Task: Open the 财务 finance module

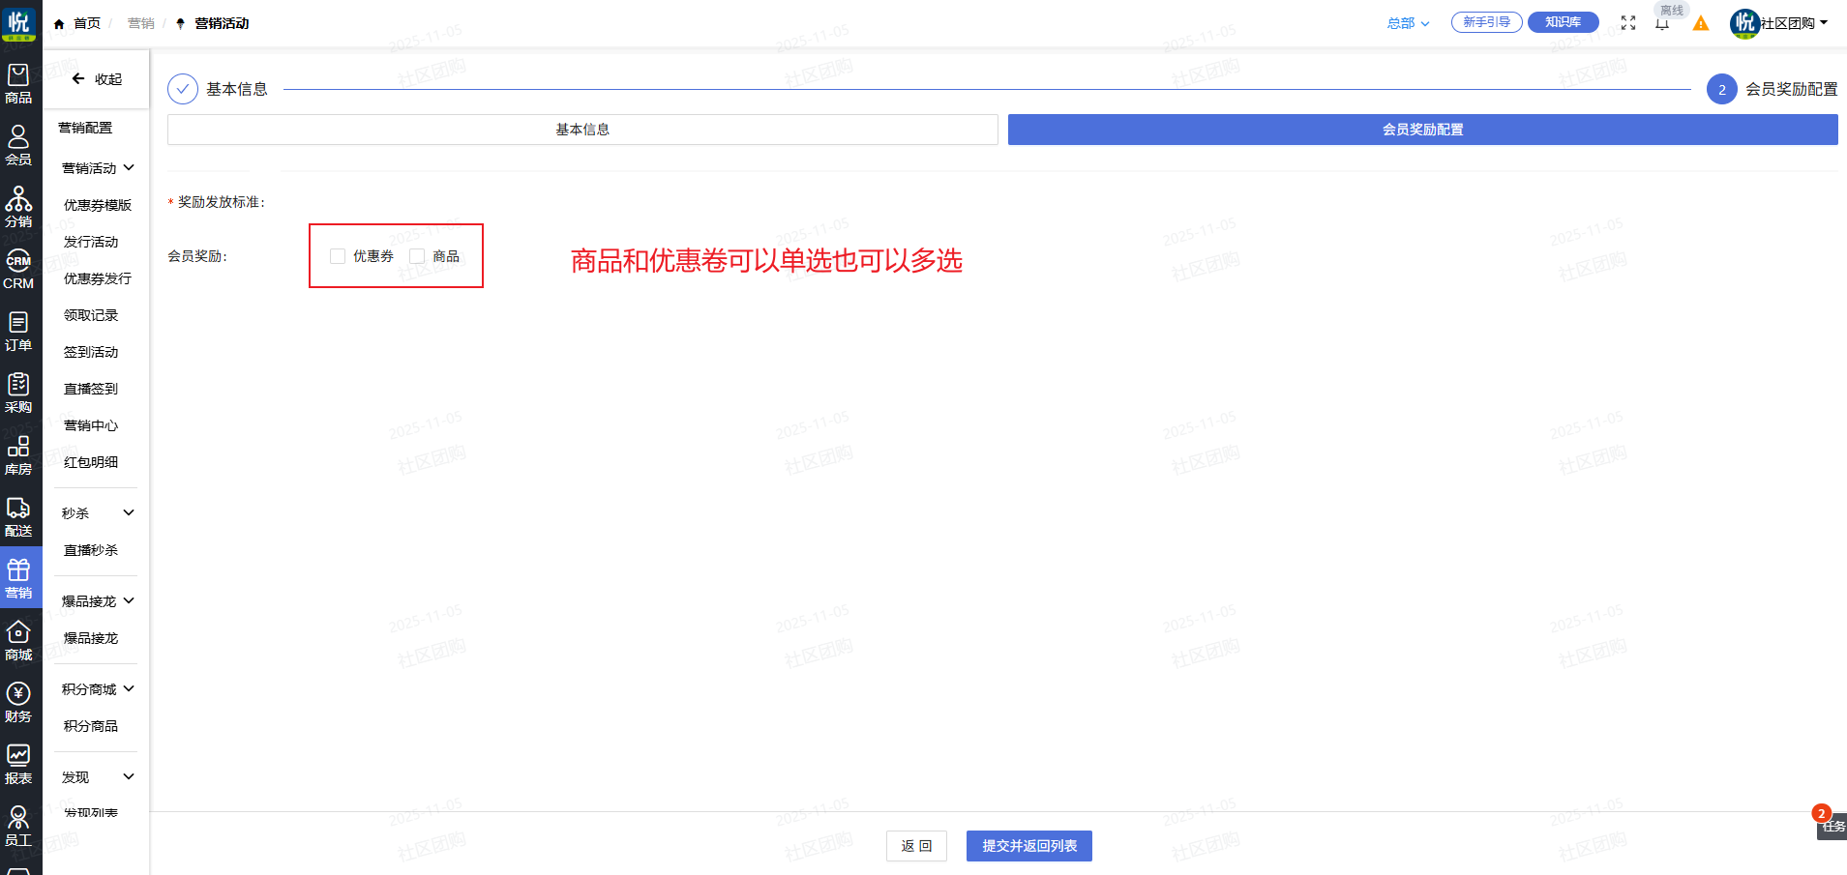Action: tap(18, 703)
